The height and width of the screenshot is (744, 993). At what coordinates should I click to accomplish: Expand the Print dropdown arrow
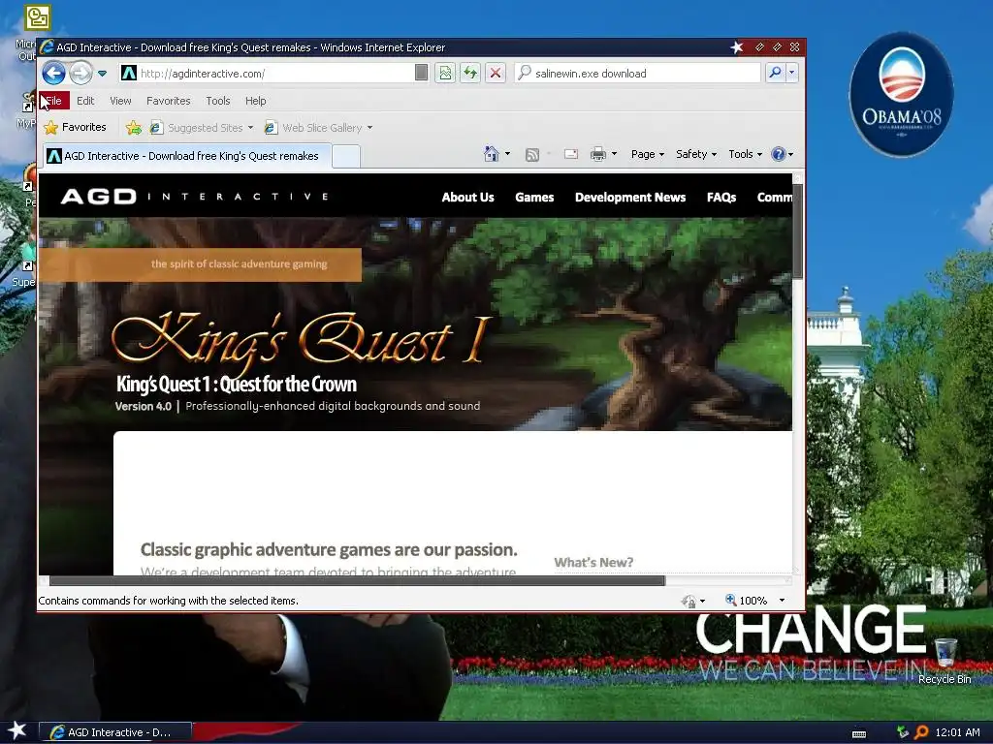pyautogui.click(x=614, y=154)
